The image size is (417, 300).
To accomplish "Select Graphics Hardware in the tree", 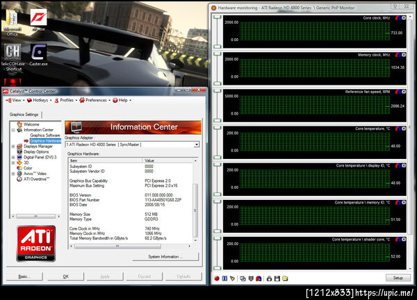I will 45,141.
